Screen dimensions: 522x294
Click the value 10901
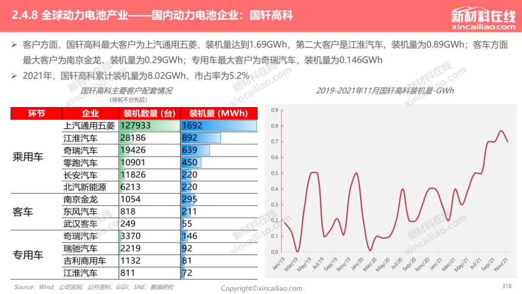pos(133,162)
